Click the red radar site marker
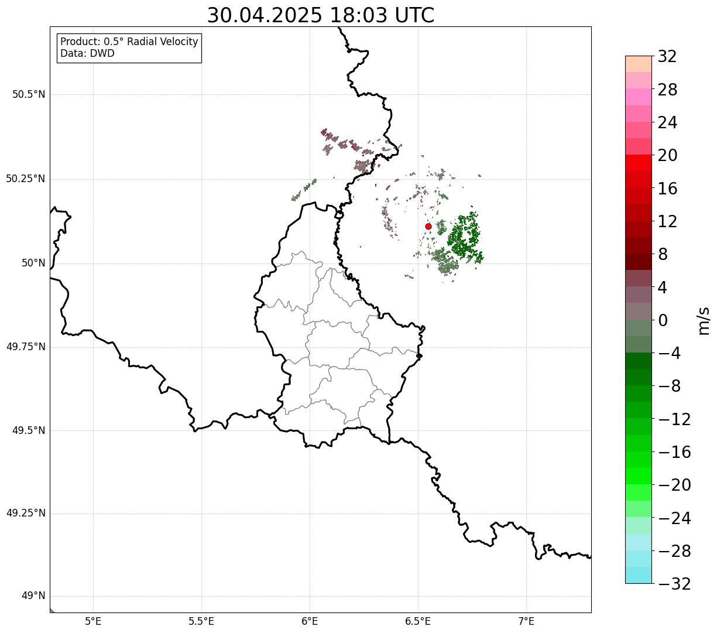 click(428, 227)
